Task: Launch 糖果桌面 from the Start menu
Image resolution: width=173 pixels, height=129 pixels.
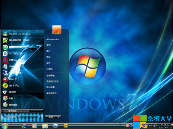Action: pos(23,105)
